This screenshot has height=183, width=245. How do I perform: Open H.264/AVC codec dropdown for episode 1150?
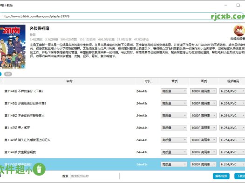tap(232, 164)
